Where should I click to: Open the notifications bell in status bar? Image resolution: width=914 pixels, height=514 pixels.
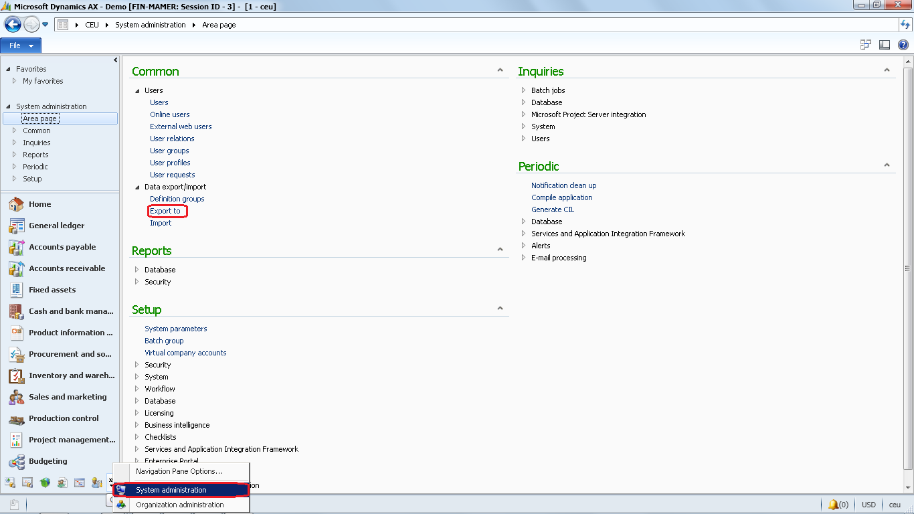click(838, 505)
